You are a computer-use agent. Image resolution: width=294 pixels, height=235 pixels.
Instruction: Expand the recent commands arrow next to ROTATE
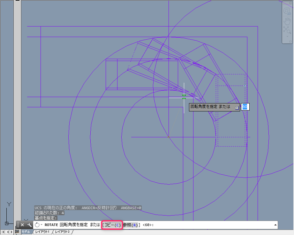pyautogui.click(x=41, y=225)
